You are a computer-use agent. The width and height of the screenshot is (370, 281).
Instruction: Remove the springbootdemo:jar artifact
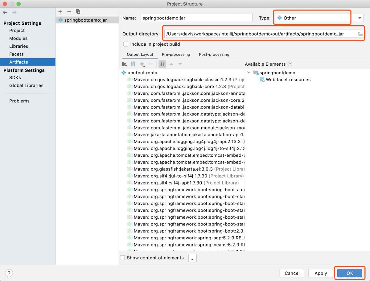[x=69, y=12]
